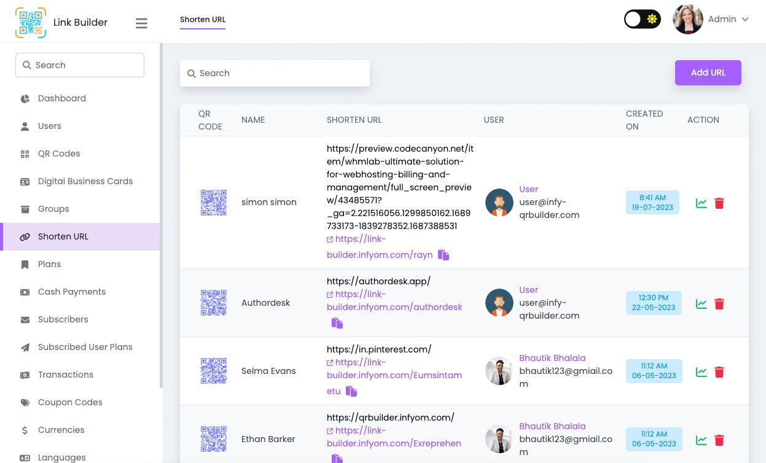Copy the link-builder.infyom.com/rayn short URL
The image size is (766, 463).
point(444,255)
